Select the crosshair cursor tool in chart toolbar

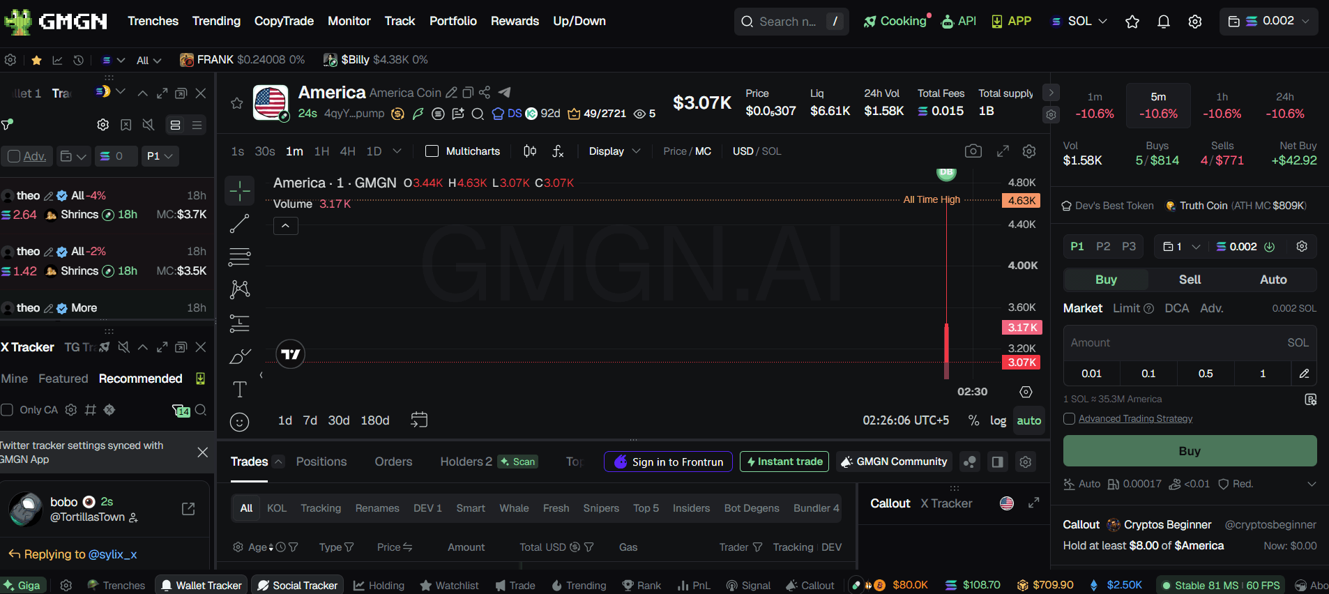pyautogui.click(x=239, y=190)
